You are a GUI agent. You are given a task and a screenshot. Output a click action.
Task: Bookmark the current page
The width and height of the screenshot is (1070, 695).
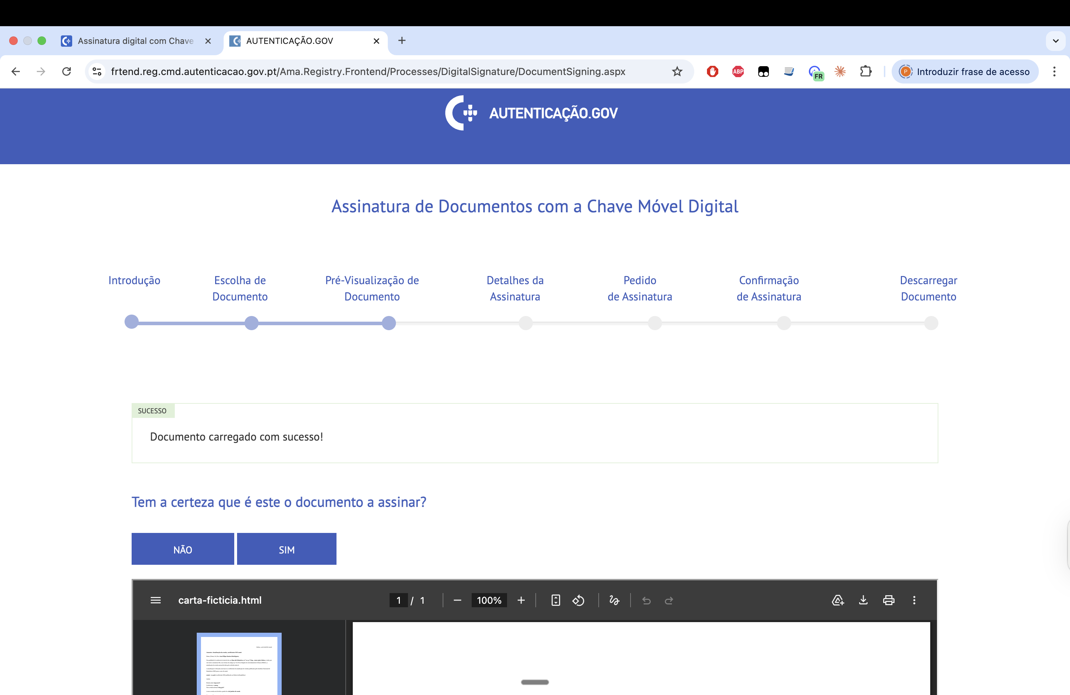(678, 71)
